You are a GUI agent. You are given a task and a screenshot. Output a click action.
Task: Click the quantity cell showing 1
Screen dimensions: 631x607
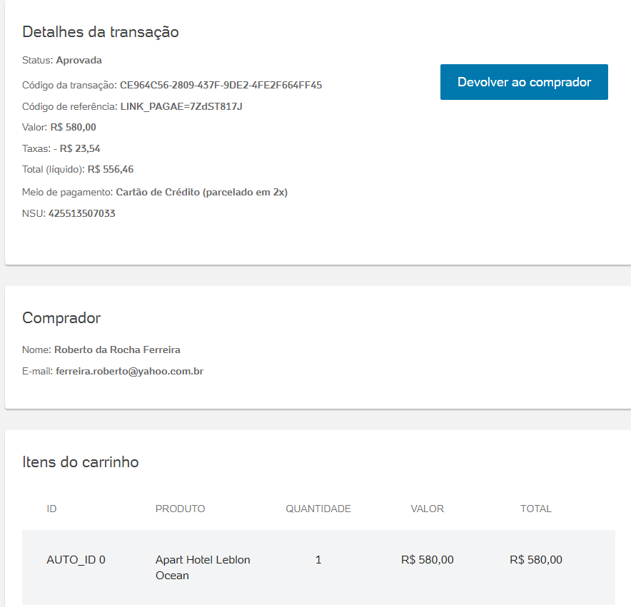click(x=318, y=560)
